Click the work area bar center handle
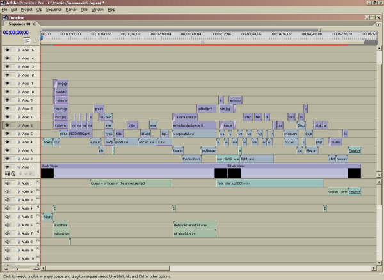This screenshot has width=384, height=280. [x=202, y=43]
